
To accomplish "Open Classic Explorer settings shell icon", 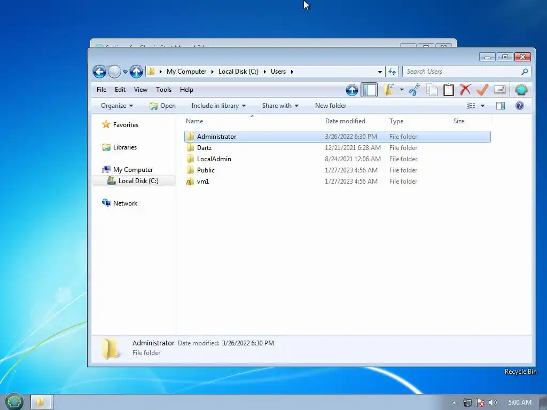I will tap(521, 90).
